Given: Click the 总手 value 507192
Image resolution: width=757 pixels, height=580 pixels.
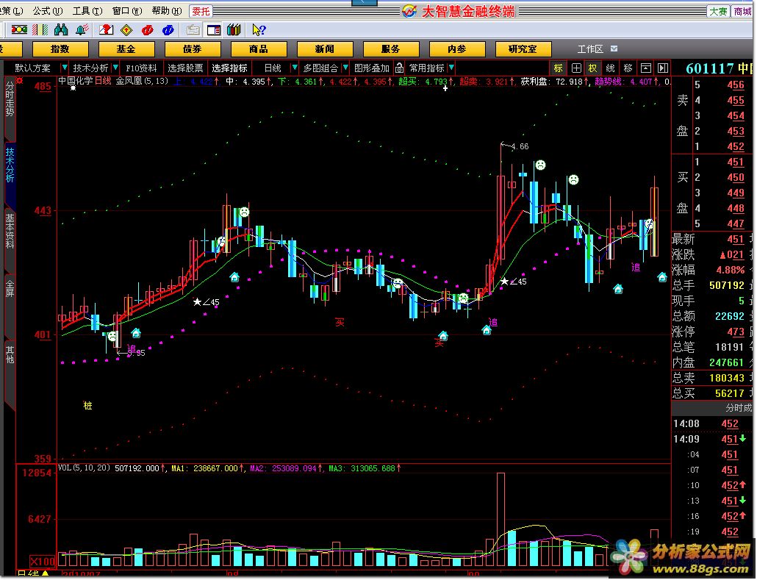Looking at the screenshot, I should coord(727,285).
